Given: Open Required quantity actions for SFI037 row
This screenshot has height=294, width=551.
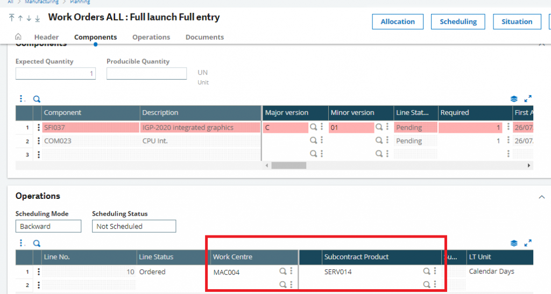Looking at the screenshot, I should click(x=508, y=127).
